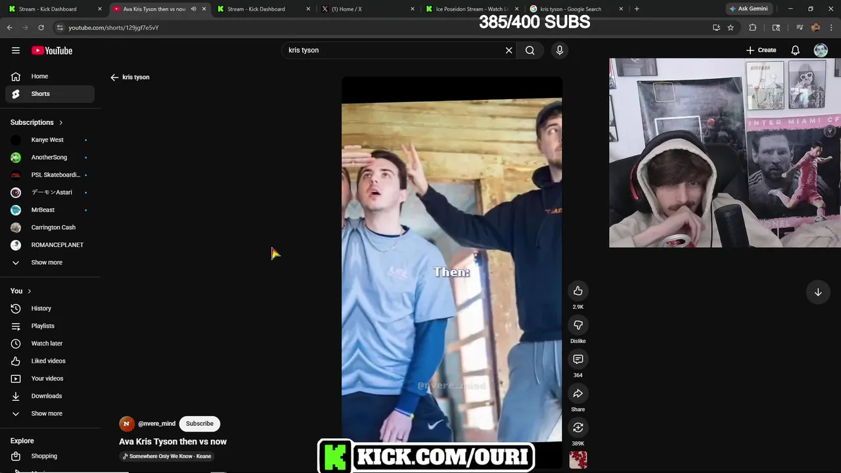Open the Chrome profile avatar
Screen dimensions: 841x473
click(x=815, y=28)
